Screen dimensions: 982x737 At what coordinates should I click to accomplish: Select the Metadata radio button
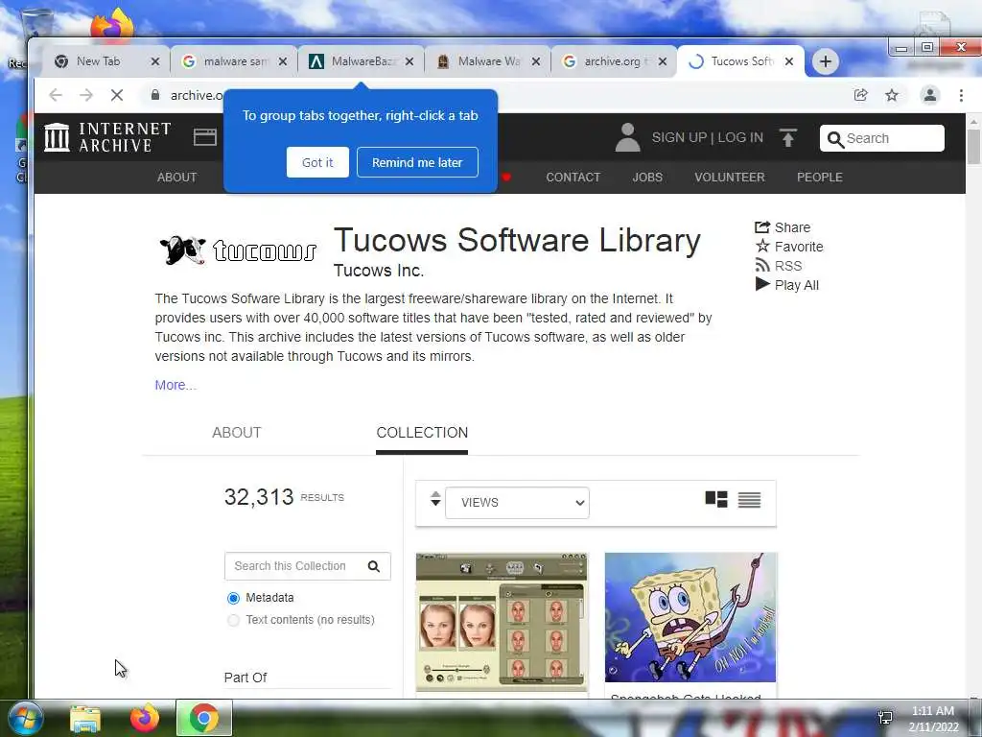pos(233,598)
